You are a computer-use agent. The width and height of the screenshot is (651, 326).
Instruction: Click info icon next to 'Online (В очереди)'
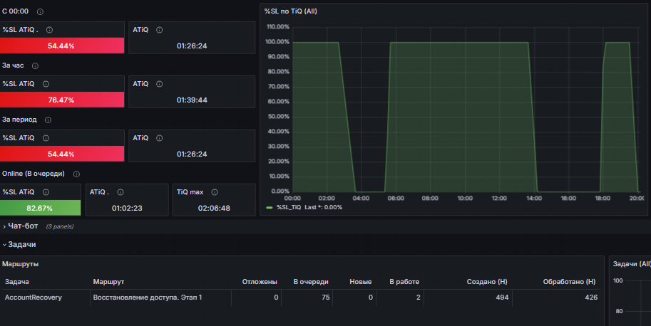pyautogui.click(x=76, y=174)
